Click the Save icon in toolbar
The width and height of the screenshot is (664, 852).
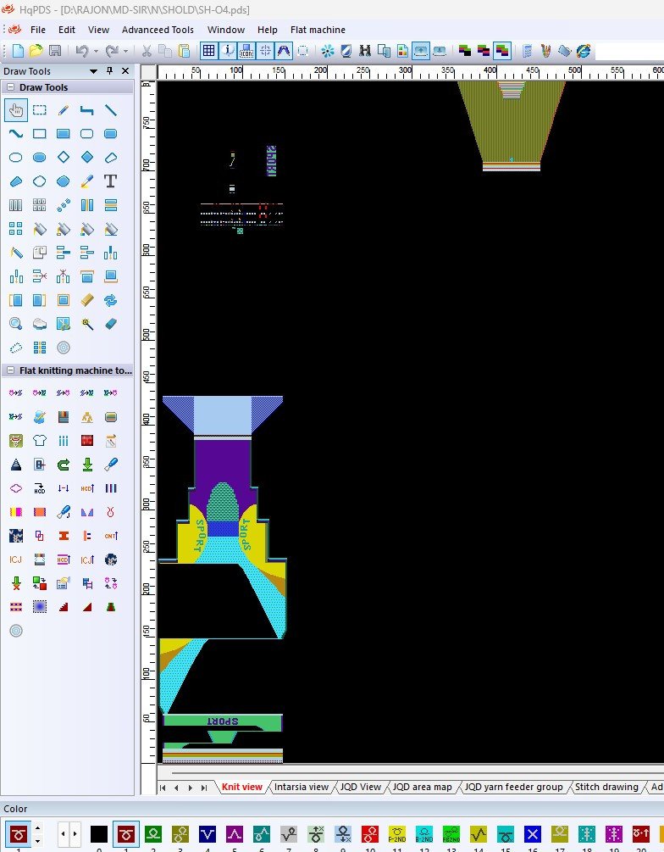coord(55,51)
